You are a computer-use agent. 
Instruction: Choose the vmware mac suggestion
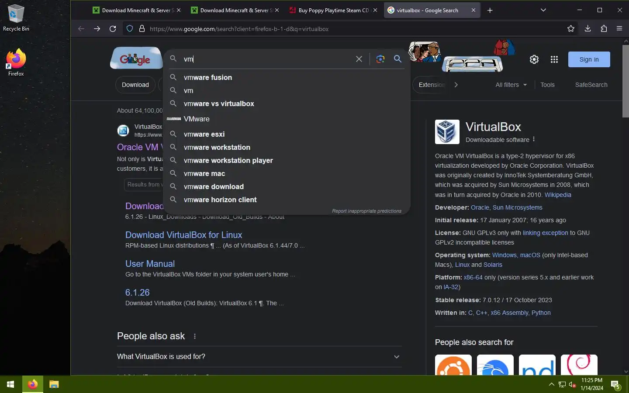coord(287,173)
